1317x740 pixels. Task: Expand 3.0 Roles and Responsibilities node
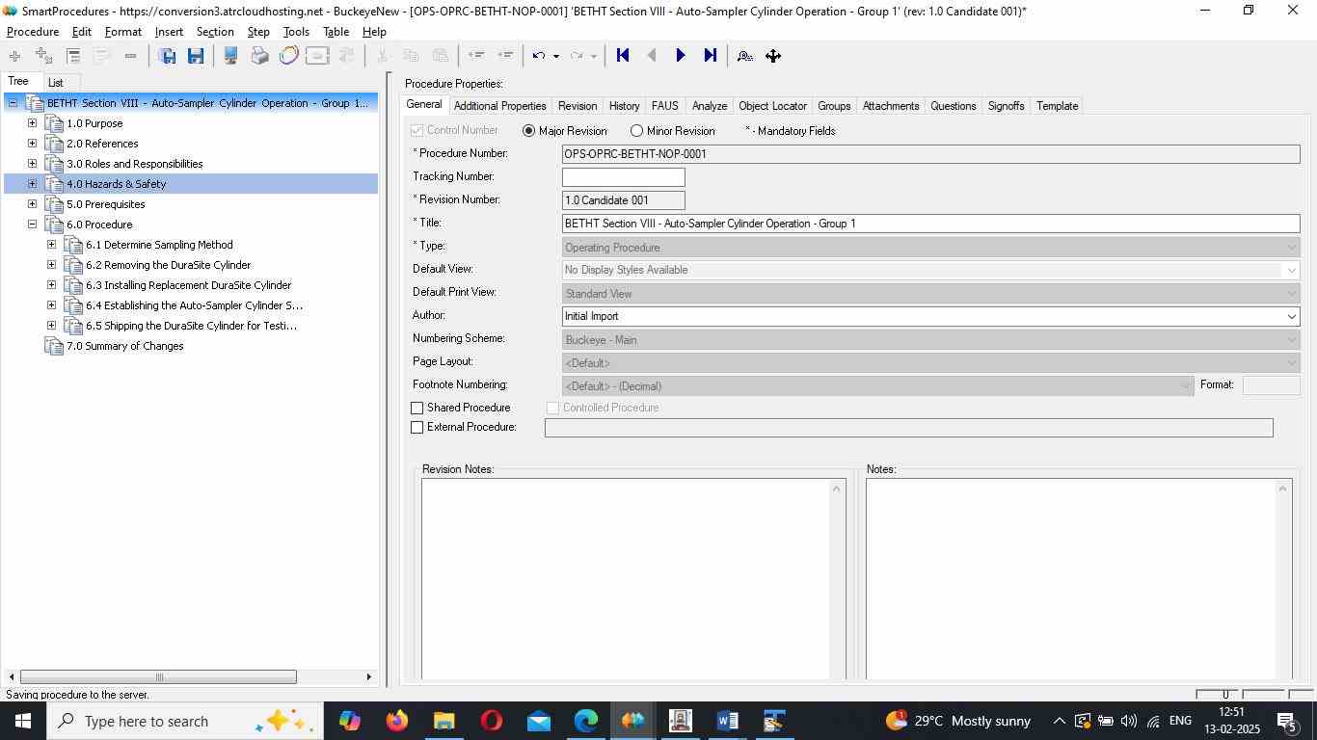tap(32, 164)
